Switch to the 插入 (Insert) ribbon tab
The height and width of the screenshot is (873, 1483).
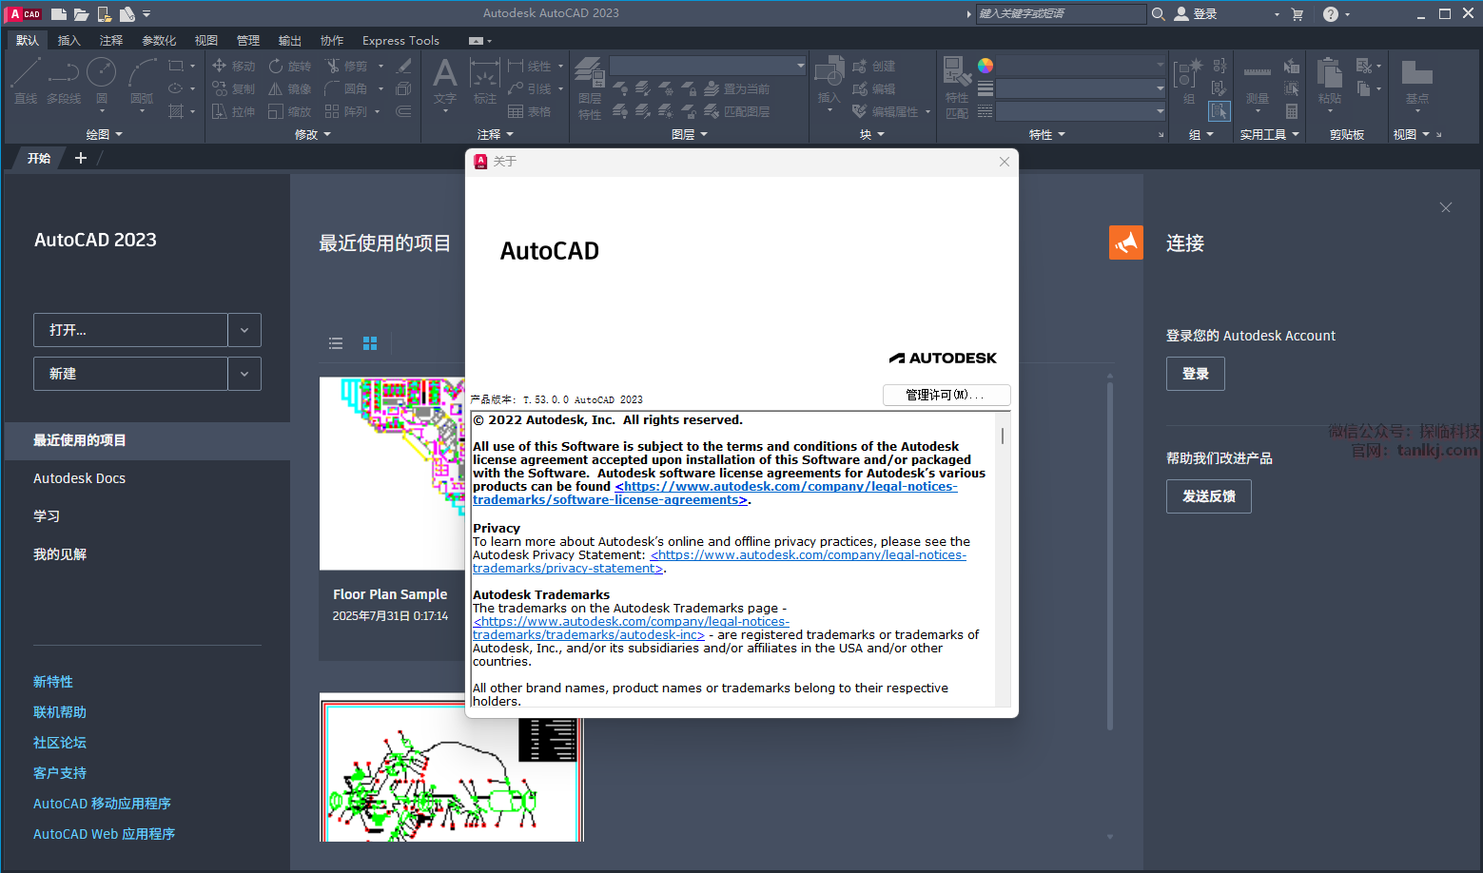click(69, 40)
